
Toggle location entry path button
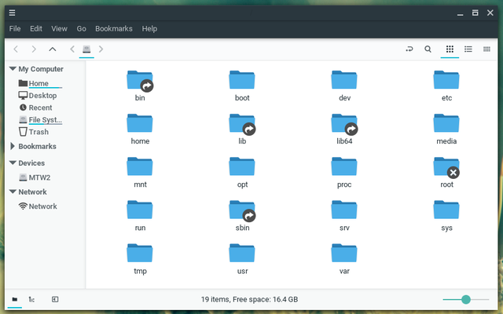[x=409, y=49]
